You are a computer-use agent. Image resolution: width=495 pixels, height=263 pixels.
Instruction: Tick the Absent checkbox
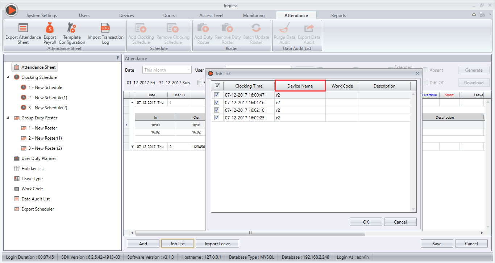click(426, 70)
